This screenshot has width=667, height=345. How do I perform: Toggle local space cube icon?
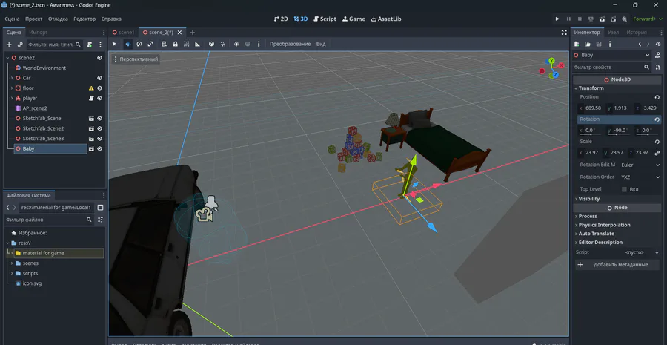coord(211,44)
